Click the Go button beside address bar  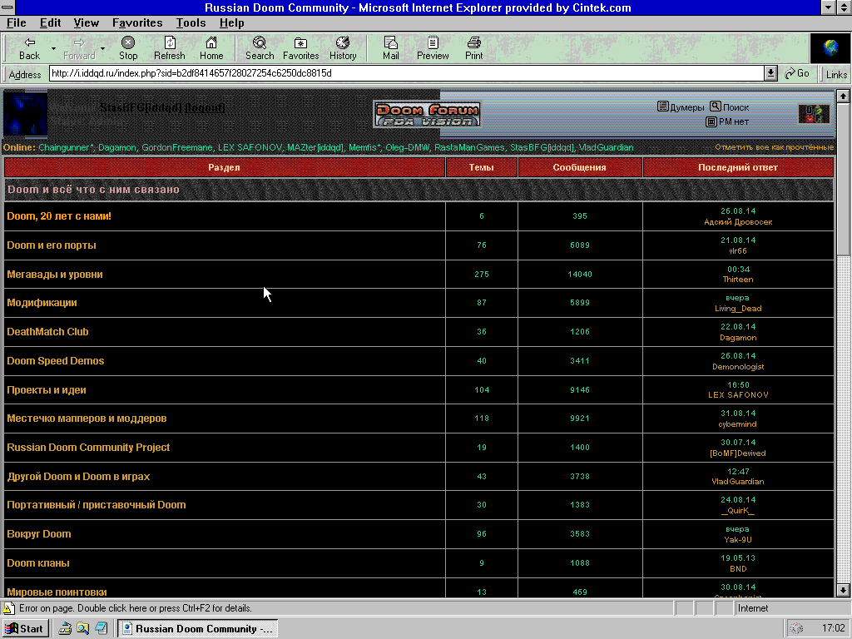(797, 73)
